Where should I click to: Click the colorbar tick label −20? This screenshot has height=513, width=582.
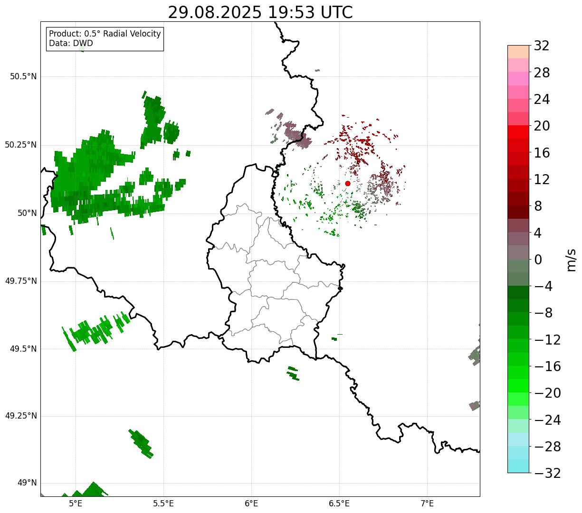pos(547,393)
